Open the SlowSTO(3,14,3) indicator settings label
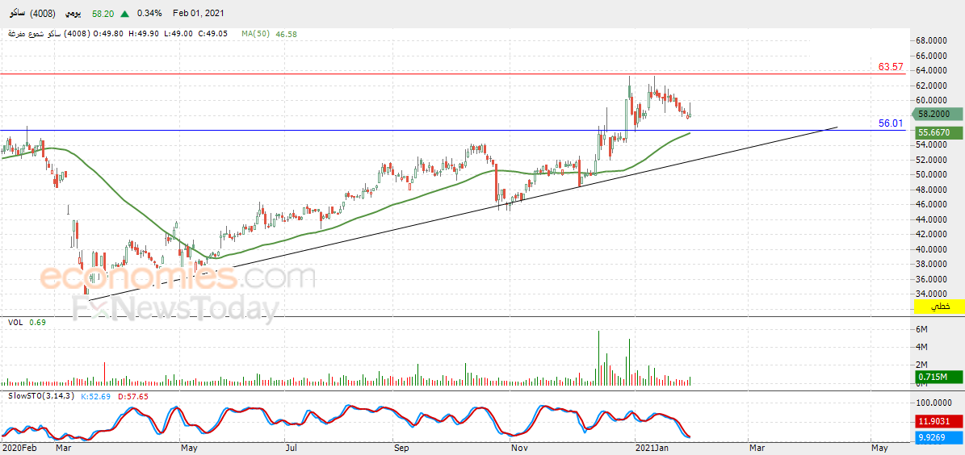Screen dimensions: 965x455 [x=42, y=396]
